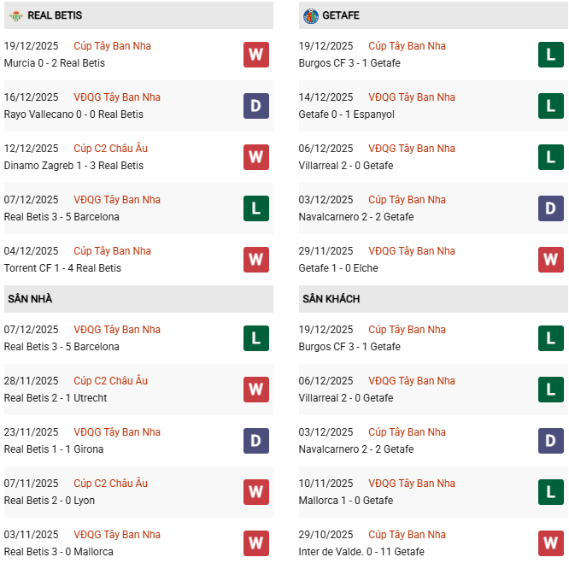Click the D badge for Real Betis 1 - 1 Girona
Screen dimensions: 569x563
255,441
